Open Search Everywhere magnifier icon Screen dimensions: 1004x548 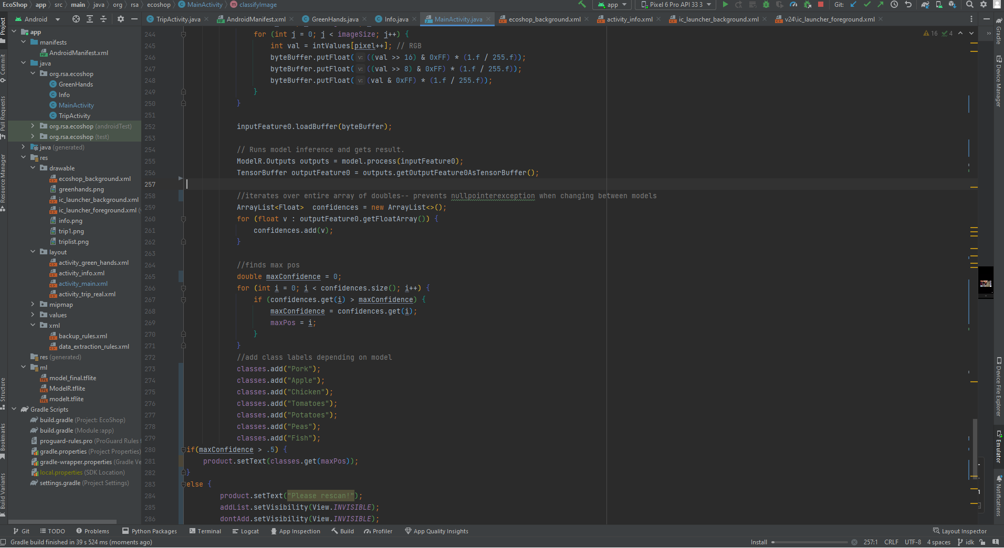click(x=970, y=5)
